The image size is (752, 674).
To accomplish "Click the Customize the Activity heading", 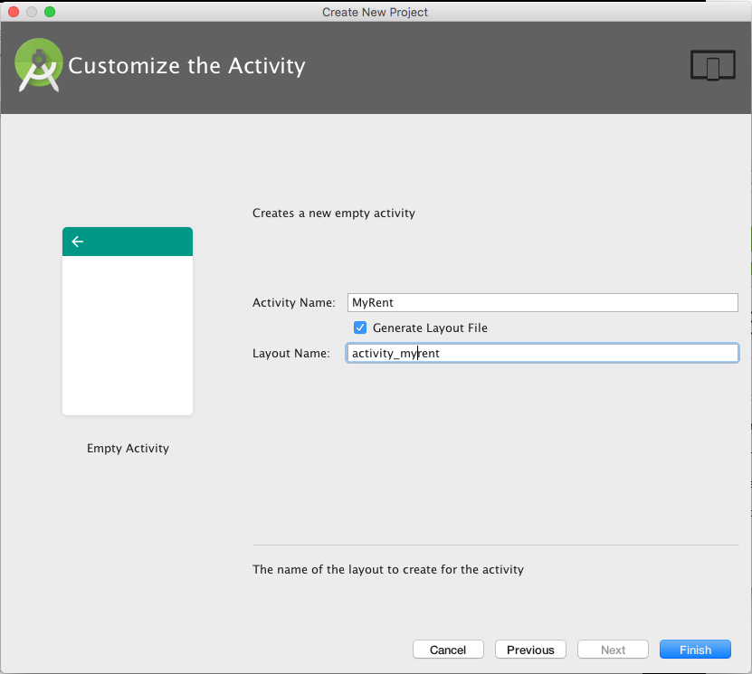I will (187, 66).
